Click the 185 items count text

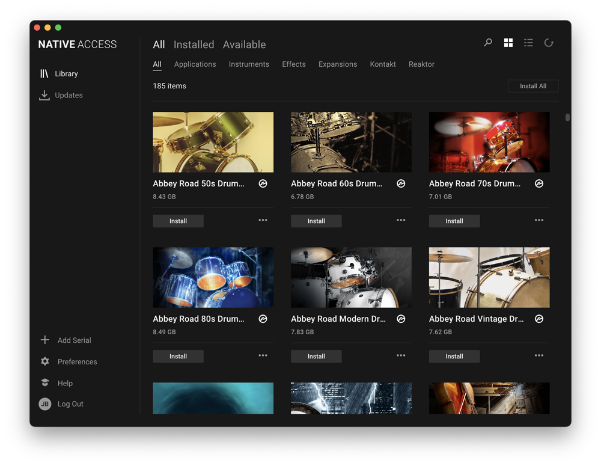169,86
